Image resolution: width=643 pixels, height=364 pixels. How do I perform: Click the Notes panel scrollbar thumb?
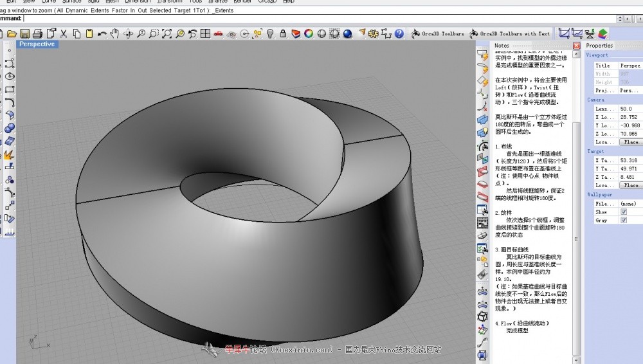pos(577,239)
